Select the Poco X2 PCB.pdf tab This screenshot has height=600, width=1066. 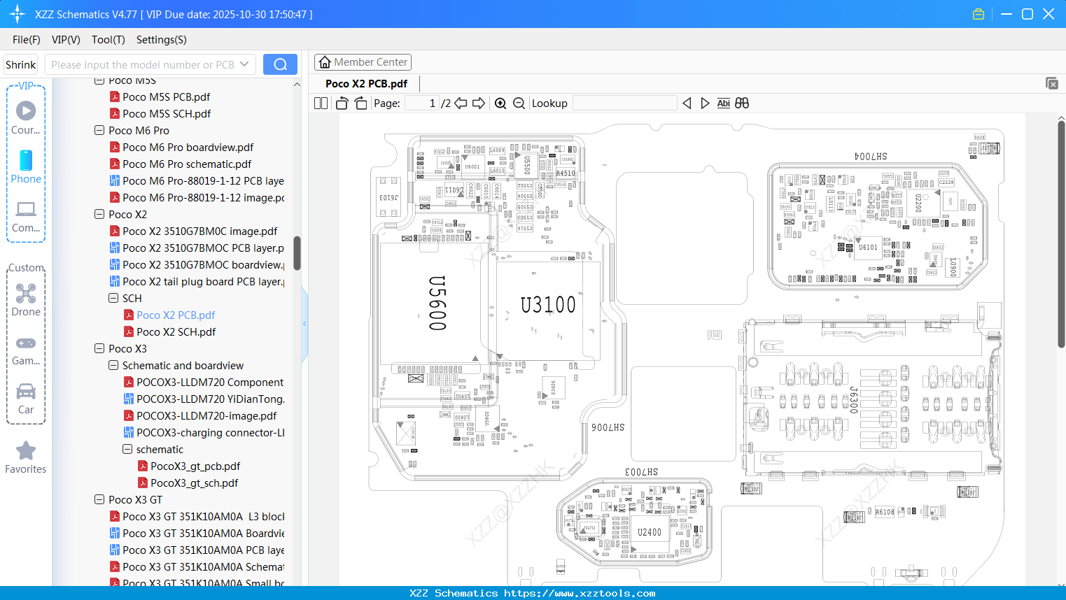367,83
